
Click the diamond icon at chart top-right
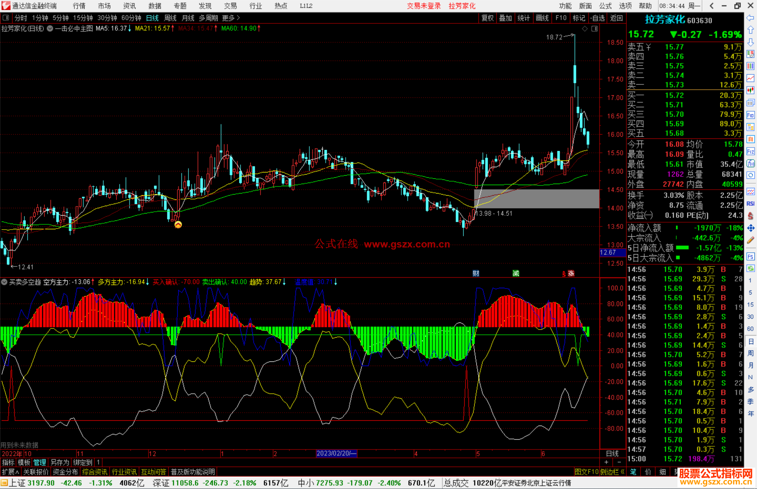pyautogui.click(x=585, y=29)
